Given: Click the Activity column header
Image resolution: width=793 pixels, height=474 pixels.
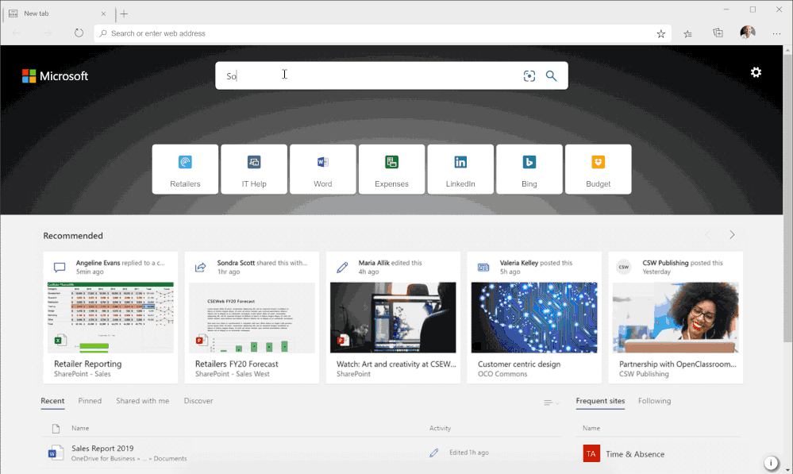Looking at the screenshot, I should (440, 428).
